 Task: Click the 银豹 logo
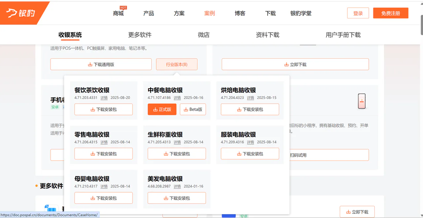[20, 13]
